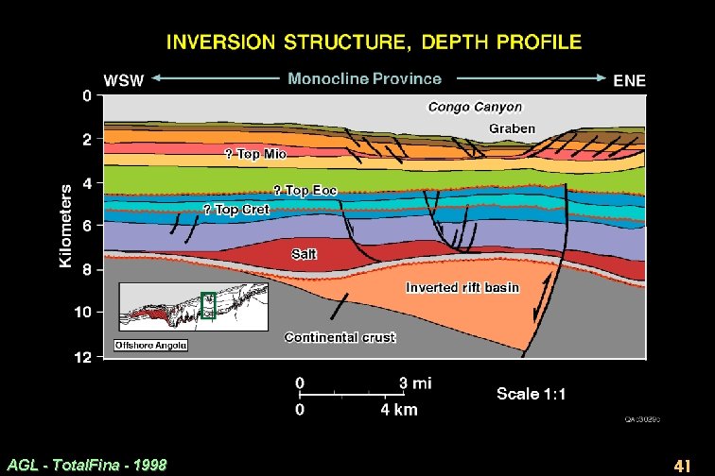Select the 'Monocline Province' label
The height and width of the screenshot is (476, 715).
[365, 78]
